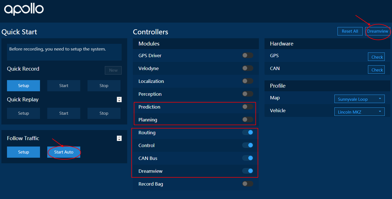The width and height of the screenshot is (392, 199).
Task: Turn on the Localization module switch
Action: coord(247,81)
